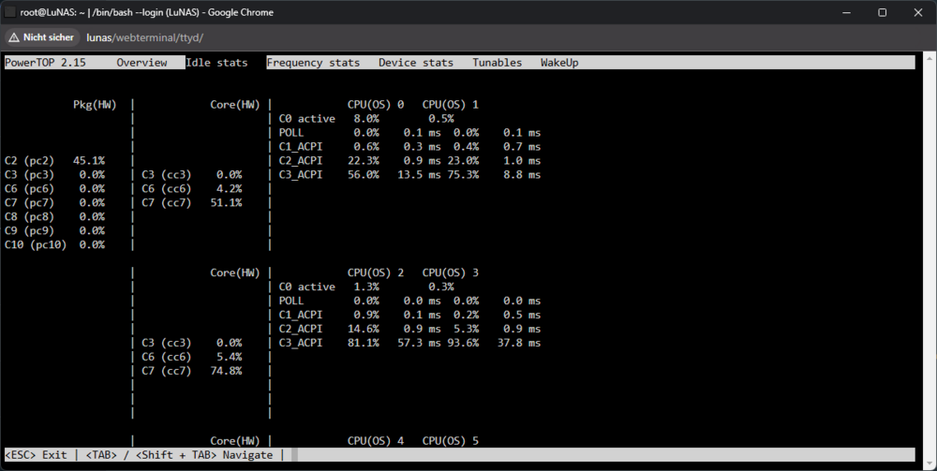Click the '5.4%' core C6 value
Image resolution: width=937 pixels, height=471 pixels.
[230, 357]
